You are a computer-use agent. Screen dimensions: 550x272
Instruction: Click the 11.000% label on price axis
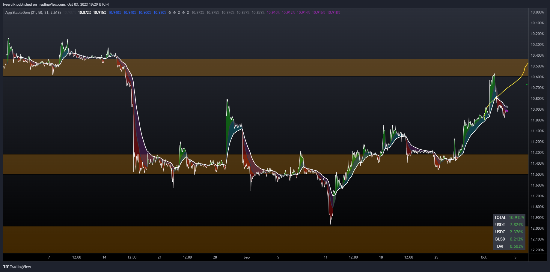coord(537,120)
